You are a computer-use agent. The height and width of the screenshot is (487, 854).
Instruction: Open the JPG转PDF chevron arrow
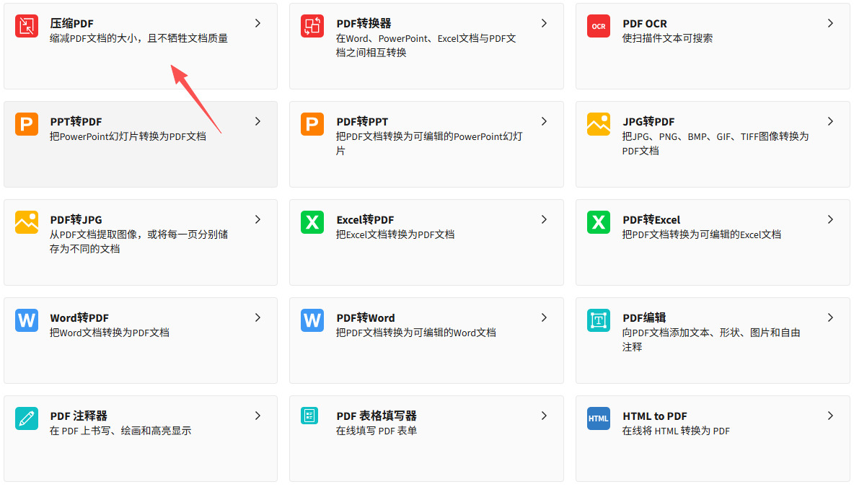[x=830, y=121]
